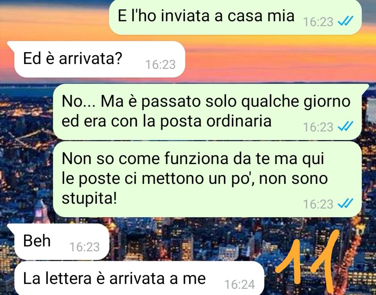The height and width of the screenshot is (295, 376).
Task: Select the "Beh" message text
Action: coord(37,240)
